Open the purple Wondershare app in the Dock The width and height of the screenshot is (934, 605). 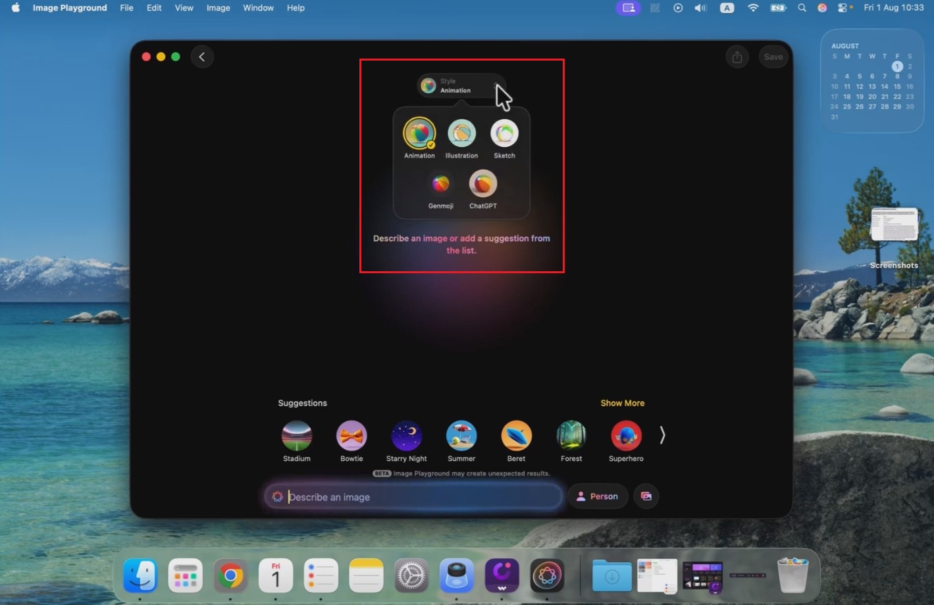pos(502,576)
